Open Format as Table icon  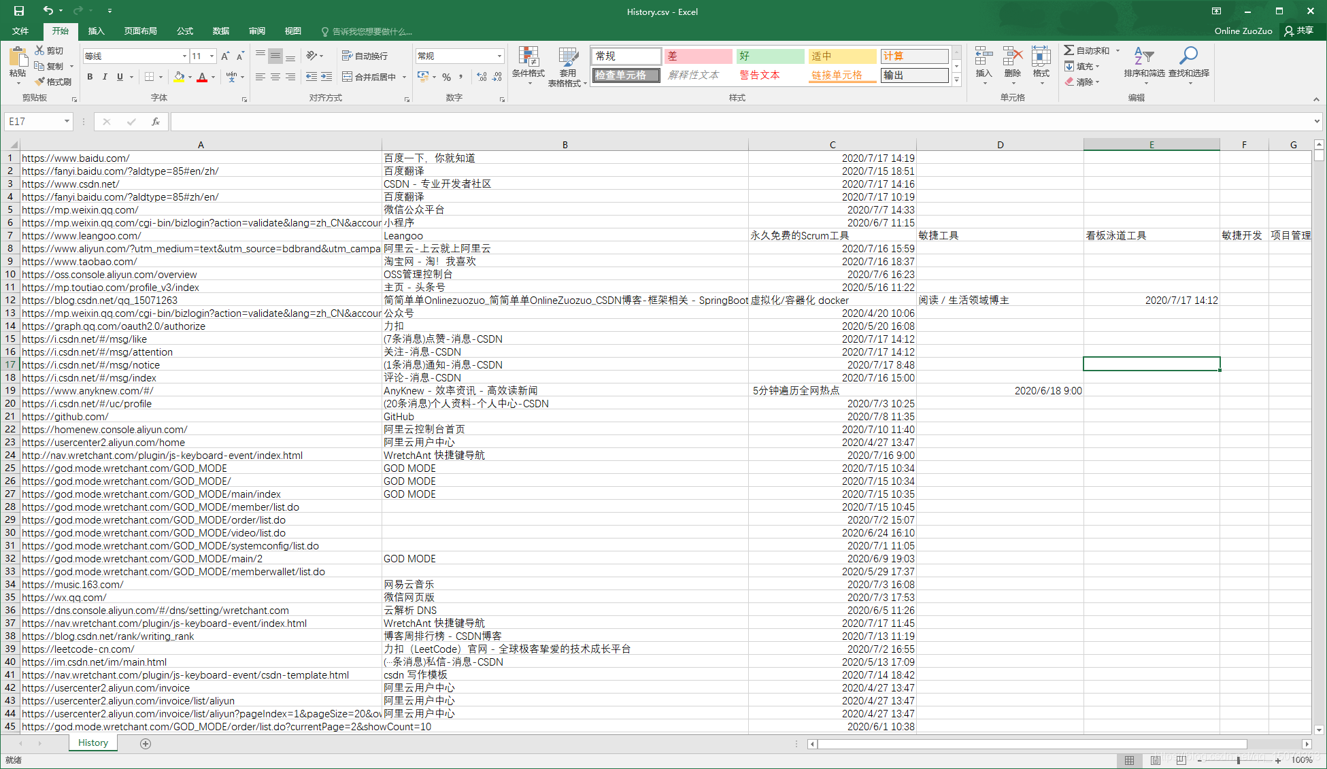point(568,57)
